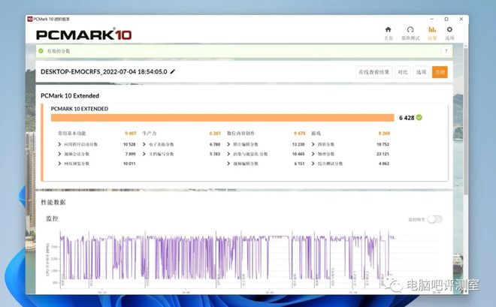This screenshot has width=496, height=307.
Task: Click the 性能数据 section heading
Action: [53, 202]
